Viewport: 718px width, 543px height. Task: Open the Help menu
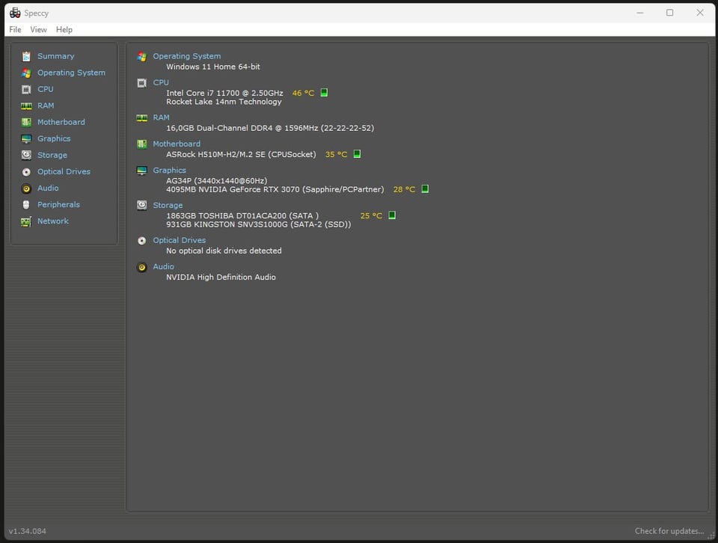[x=64, y=29]
